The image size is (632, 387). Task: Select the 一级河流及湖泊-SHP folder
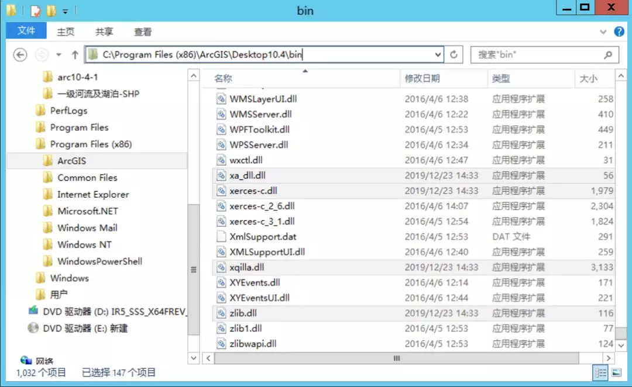click(91, 94)
